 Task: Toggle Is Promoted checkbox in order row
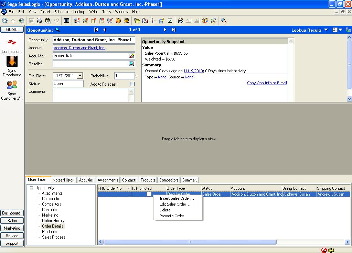149,194
